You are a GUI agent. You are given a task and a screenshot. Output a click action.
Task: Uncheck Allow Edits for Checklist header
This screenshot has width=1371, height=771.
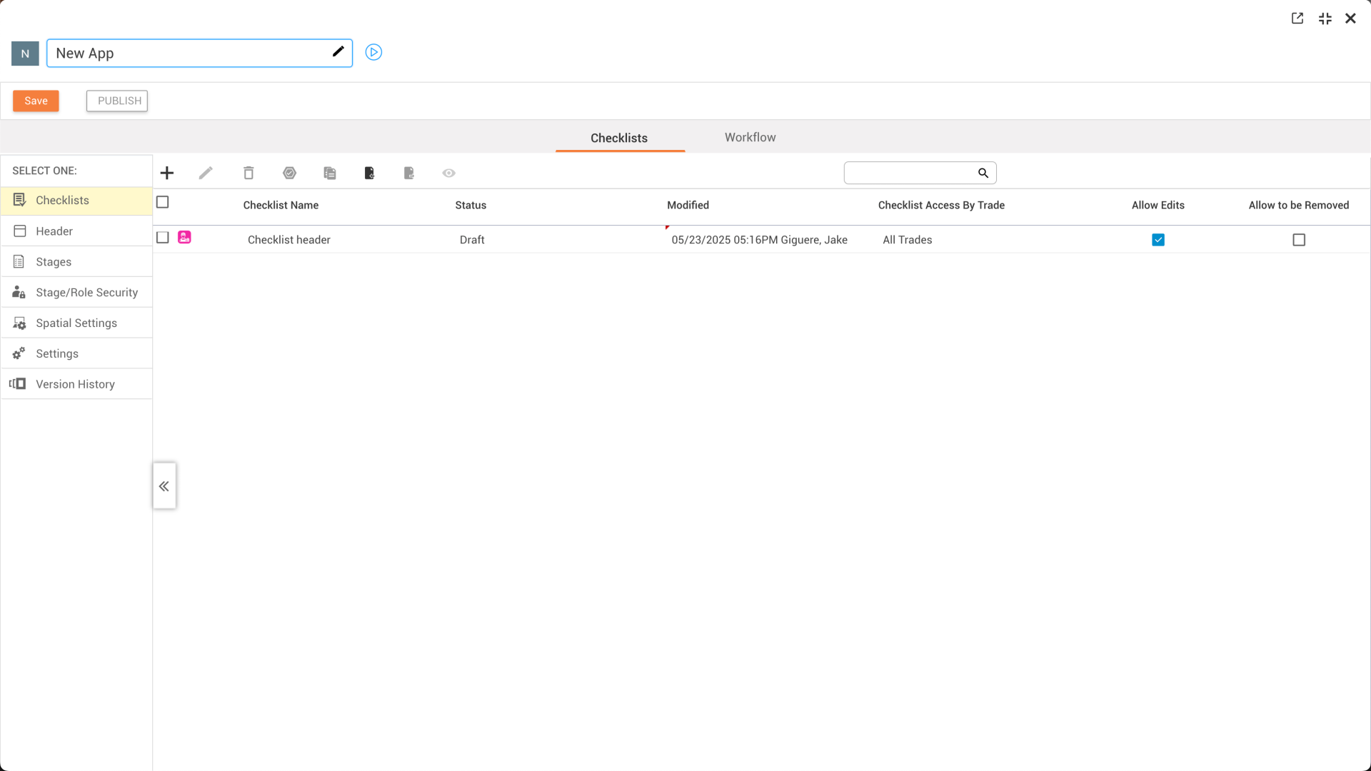point(1158,240)
